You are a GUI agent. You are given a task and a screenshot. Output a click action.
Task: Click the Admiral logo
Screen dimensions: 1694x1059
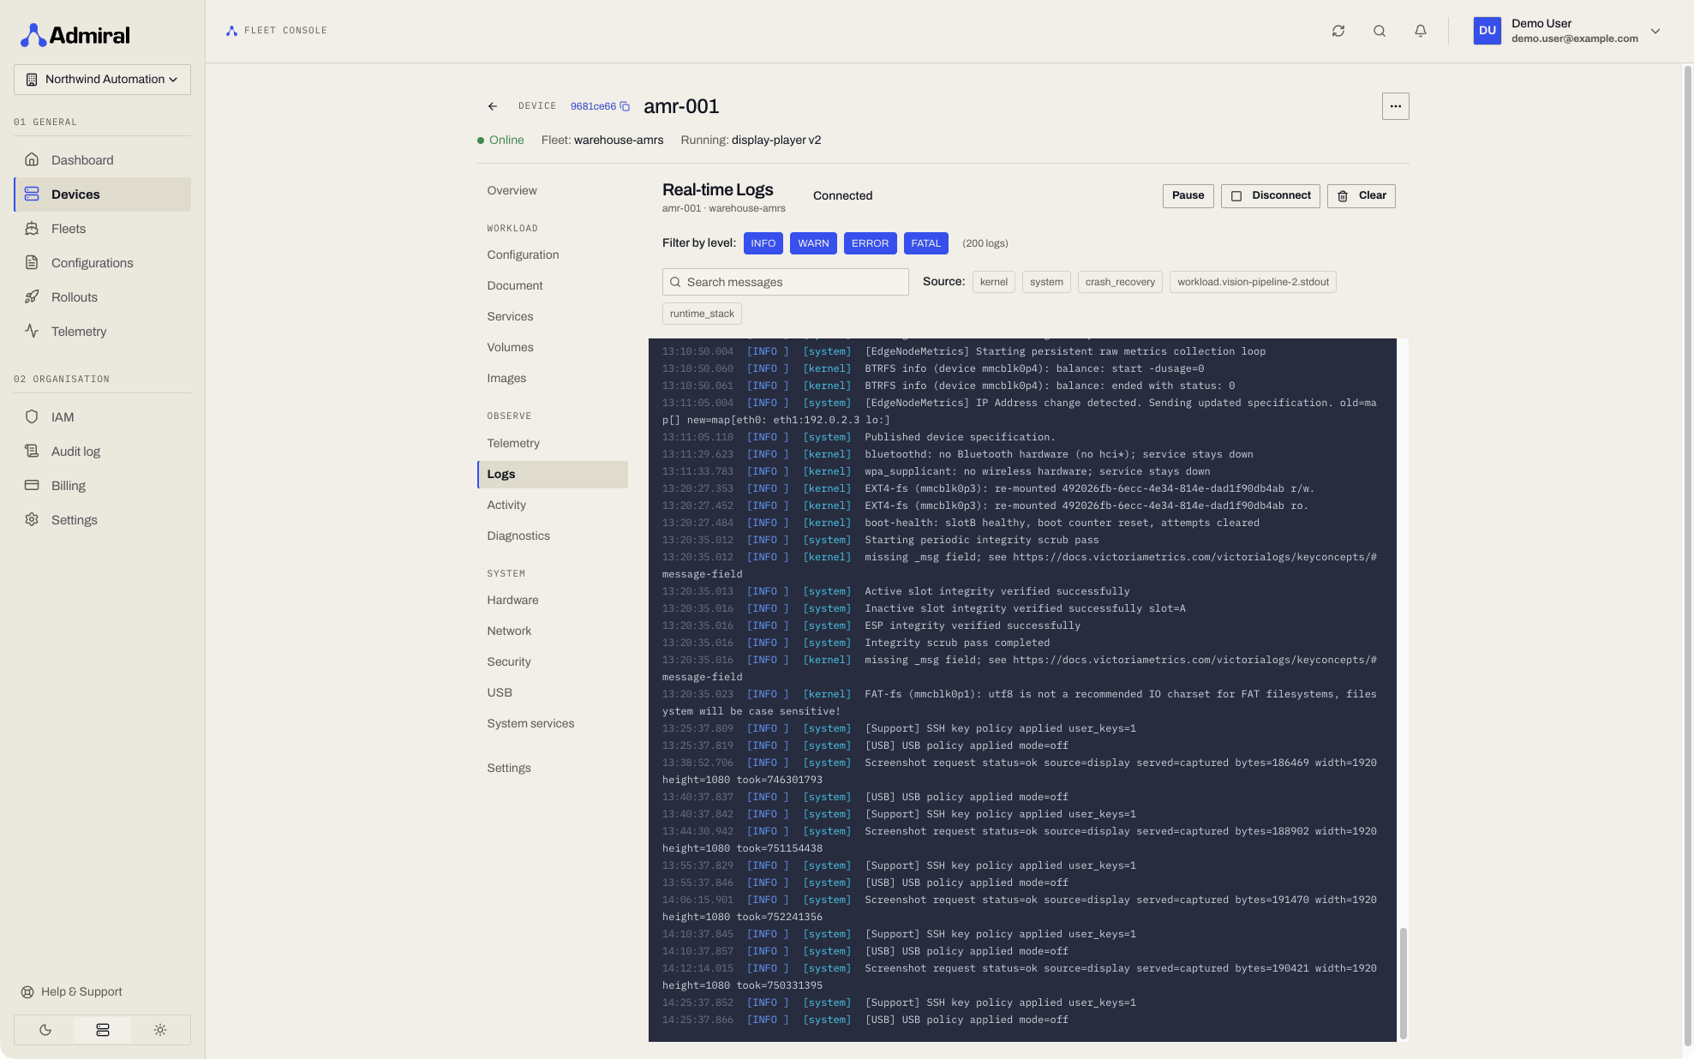click(75, 35)
